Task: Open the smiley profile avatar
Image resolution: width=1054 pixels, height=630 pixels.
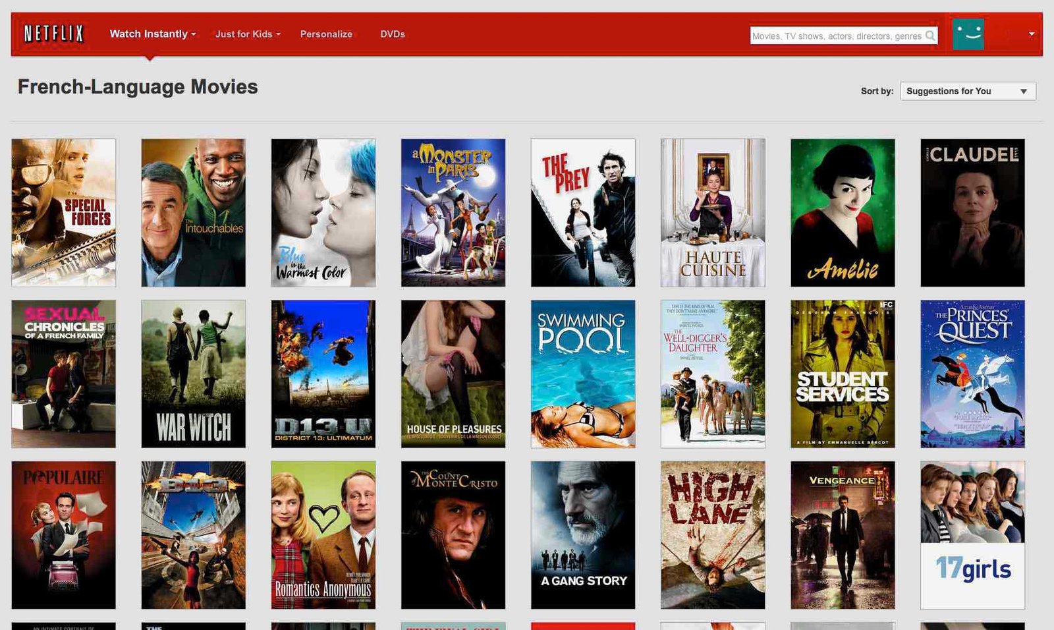Action: (x=968, y=34)
